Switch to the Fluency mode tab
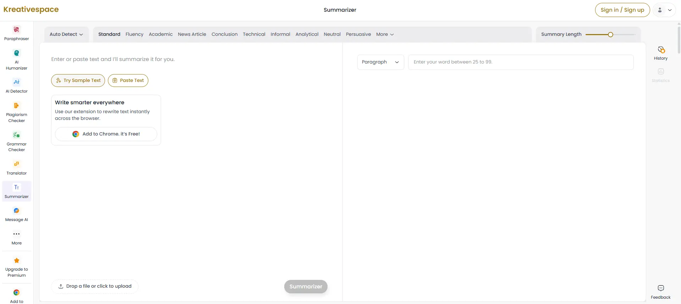This screenshot has width=681, height=304. tap(134, 34)
